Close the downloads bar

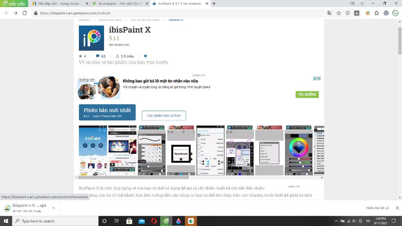[x=397, y=208]
